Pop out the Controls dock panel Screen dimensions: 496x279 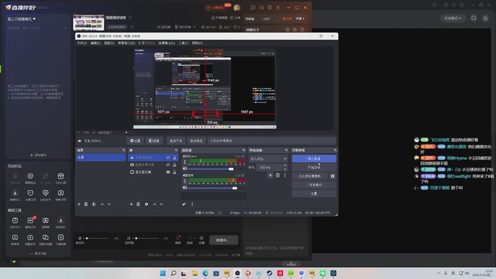(x=335, y=150)
